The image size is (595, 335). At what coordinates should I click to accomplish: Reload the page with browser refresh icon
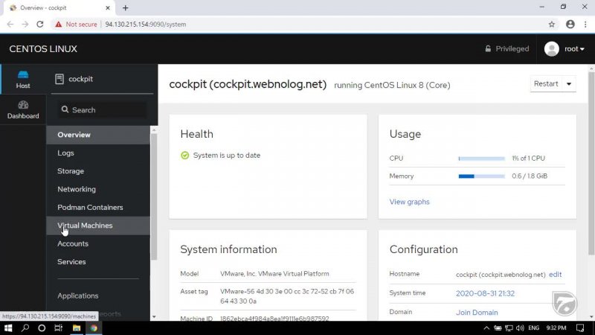pyautogui.click(x=39, y=24)
